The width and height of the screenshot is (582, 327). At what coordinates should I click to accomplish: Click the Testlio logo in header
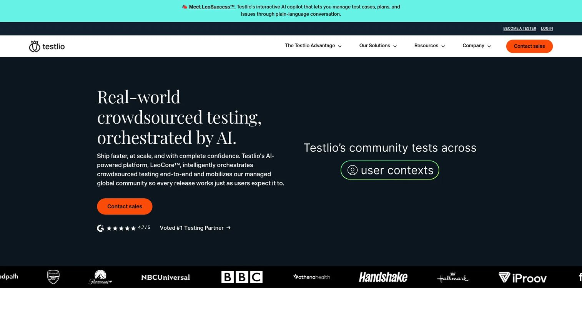point(47,46)
